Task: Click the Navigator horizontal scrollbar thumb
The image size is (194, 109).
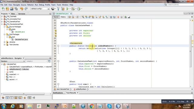Action: tap(24, 94)
